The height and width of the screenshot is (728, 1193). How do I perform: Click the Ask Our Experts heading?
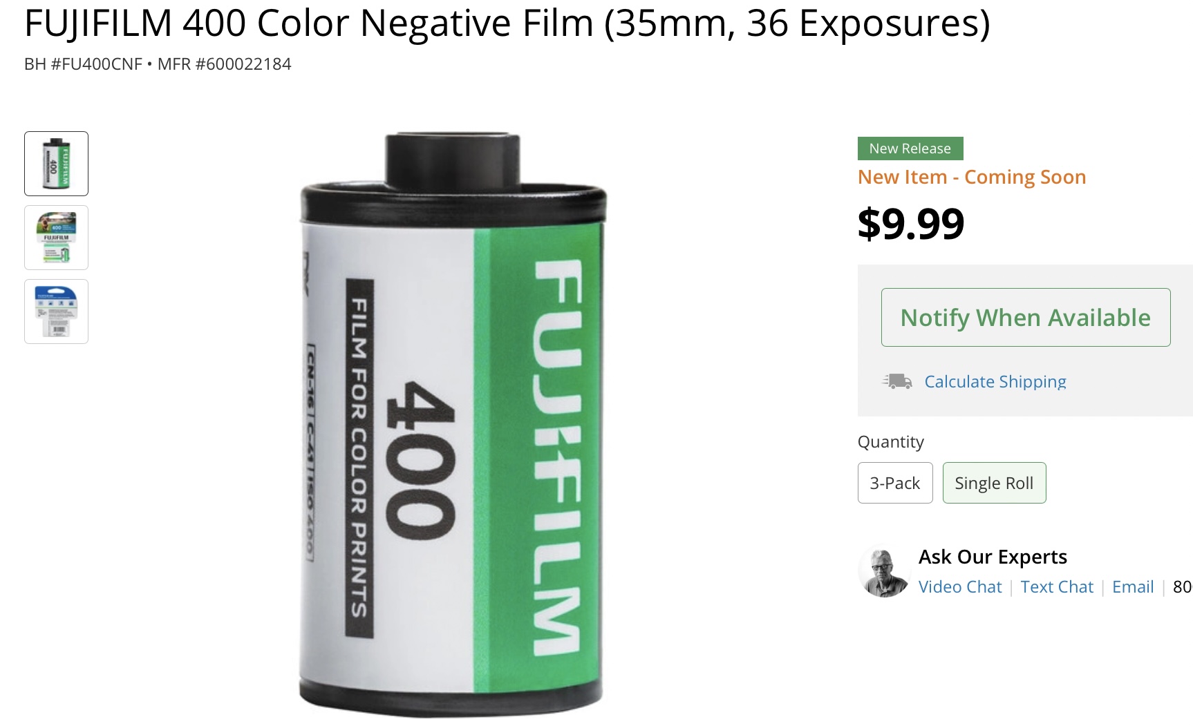[x=993, y=557]
